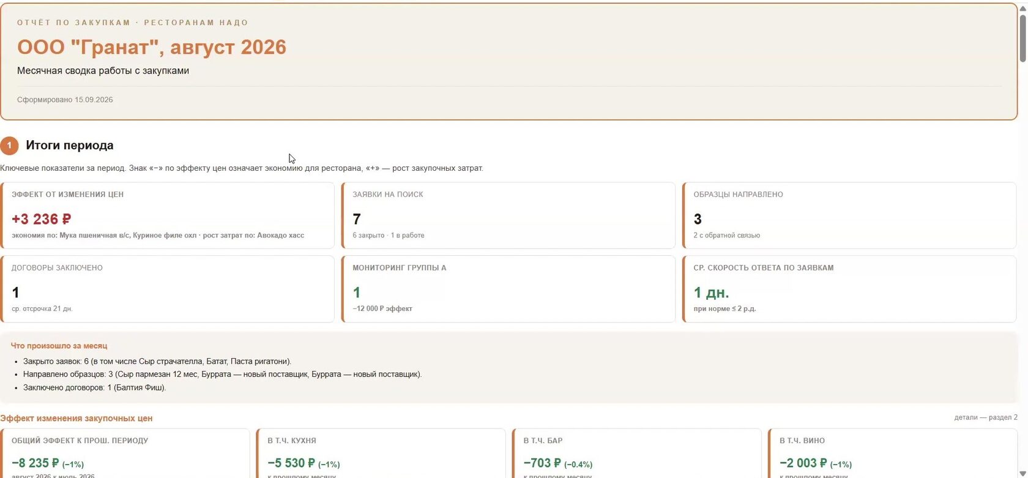Click "6 закрыто · 1 в работе" text

(388, 235)
